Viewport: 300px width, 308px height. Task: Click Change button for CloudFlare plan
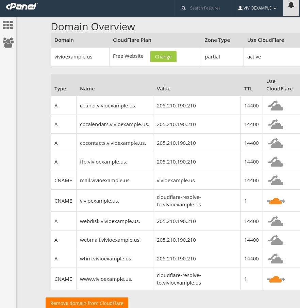[x=163, y=57]
